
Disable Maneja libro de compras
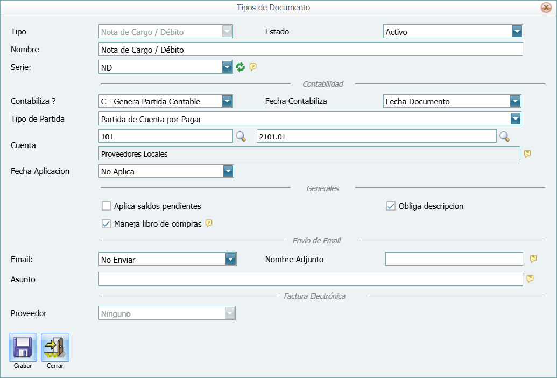pyautogui.click(x=106, y=223)
